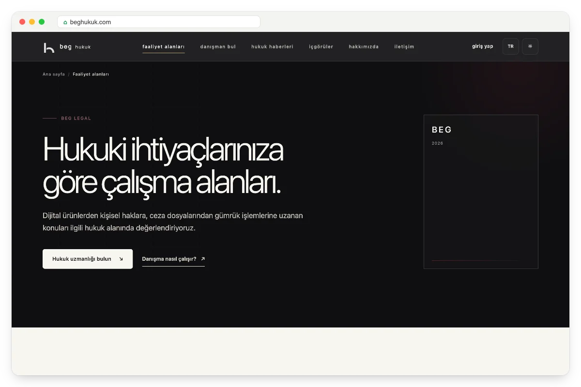Minimize the browser window yellow button
581x387 pixels.
pos(32,22)
